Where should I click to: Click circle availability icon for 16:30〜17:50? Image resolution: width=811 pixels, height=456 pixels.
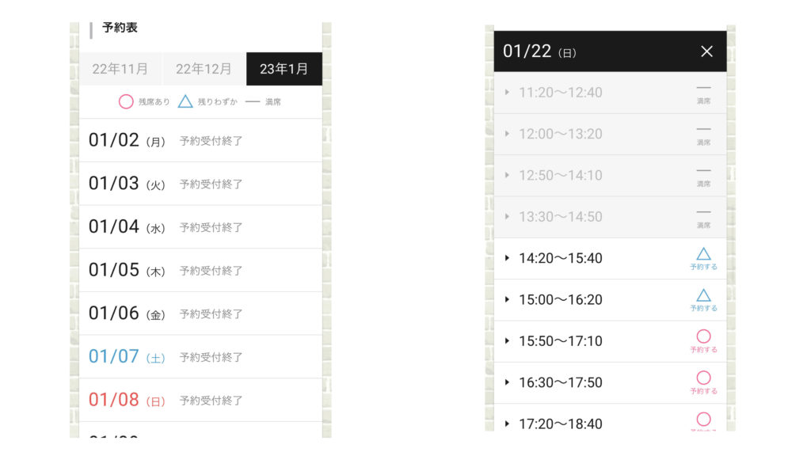(x=703, y=378)
